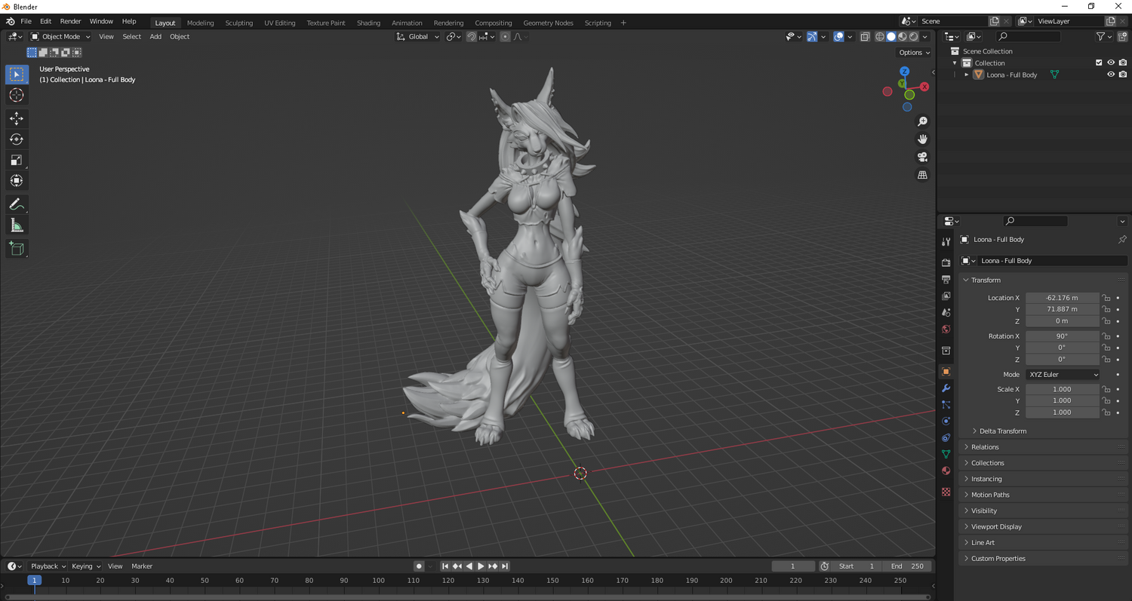This screenshot has width=1132, height=601.
Task: Open the View Layer properties tab
Action: pos(946,296)
